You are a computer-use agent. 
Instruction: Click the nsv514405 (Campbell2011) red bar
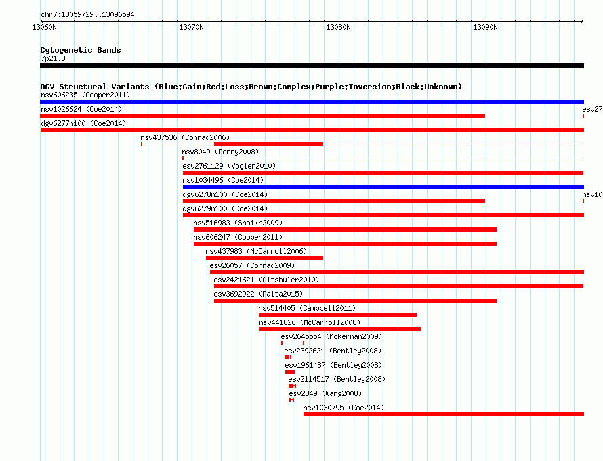tap(337, 315)
